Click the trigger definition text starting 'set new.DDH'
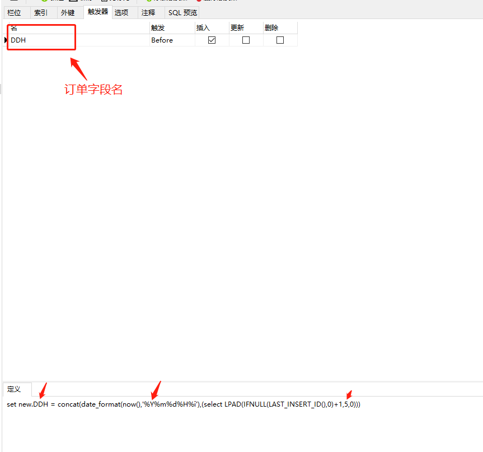 (x=183, y=404)
